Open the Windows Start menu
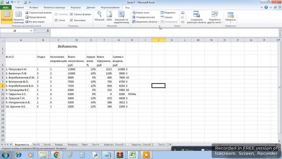This screenshot has height=159, width=282. pyautogui.click(x=5, y=155)
